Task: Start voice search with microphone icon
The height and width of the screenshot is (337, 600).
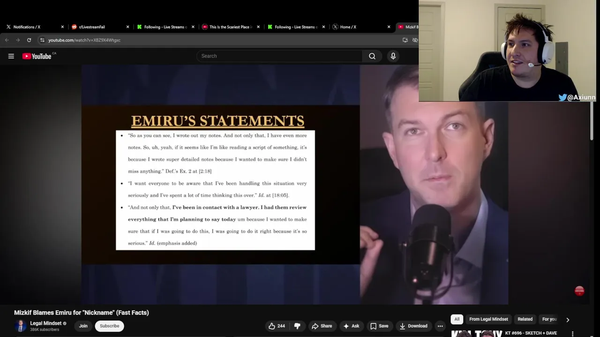Action: point(393,56)
